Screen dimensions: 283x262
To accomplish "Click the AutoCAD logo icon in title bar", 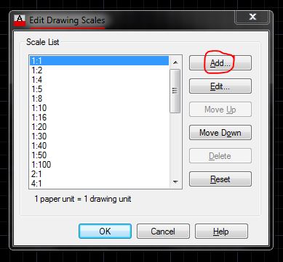I will coord(20,21).
